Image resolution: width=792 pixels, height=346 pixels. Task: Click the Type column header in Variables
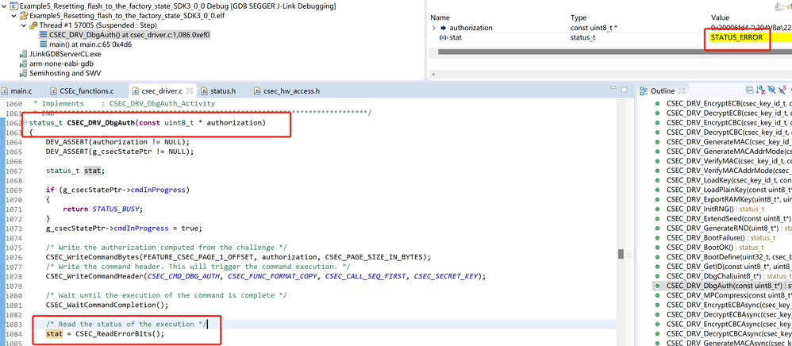pyautogui.click(x=579, y=17)
